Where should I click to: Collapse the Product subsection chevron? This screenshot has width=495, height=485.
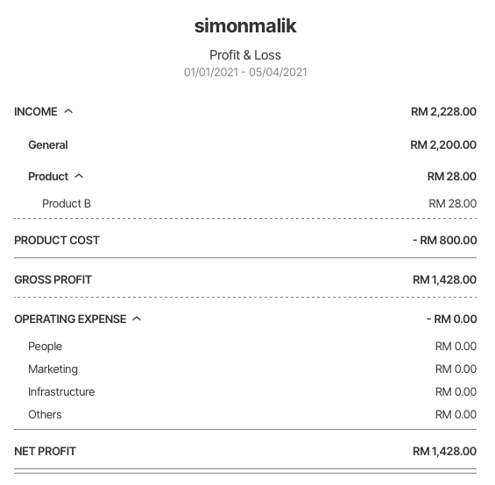click(x=79, y=176)
